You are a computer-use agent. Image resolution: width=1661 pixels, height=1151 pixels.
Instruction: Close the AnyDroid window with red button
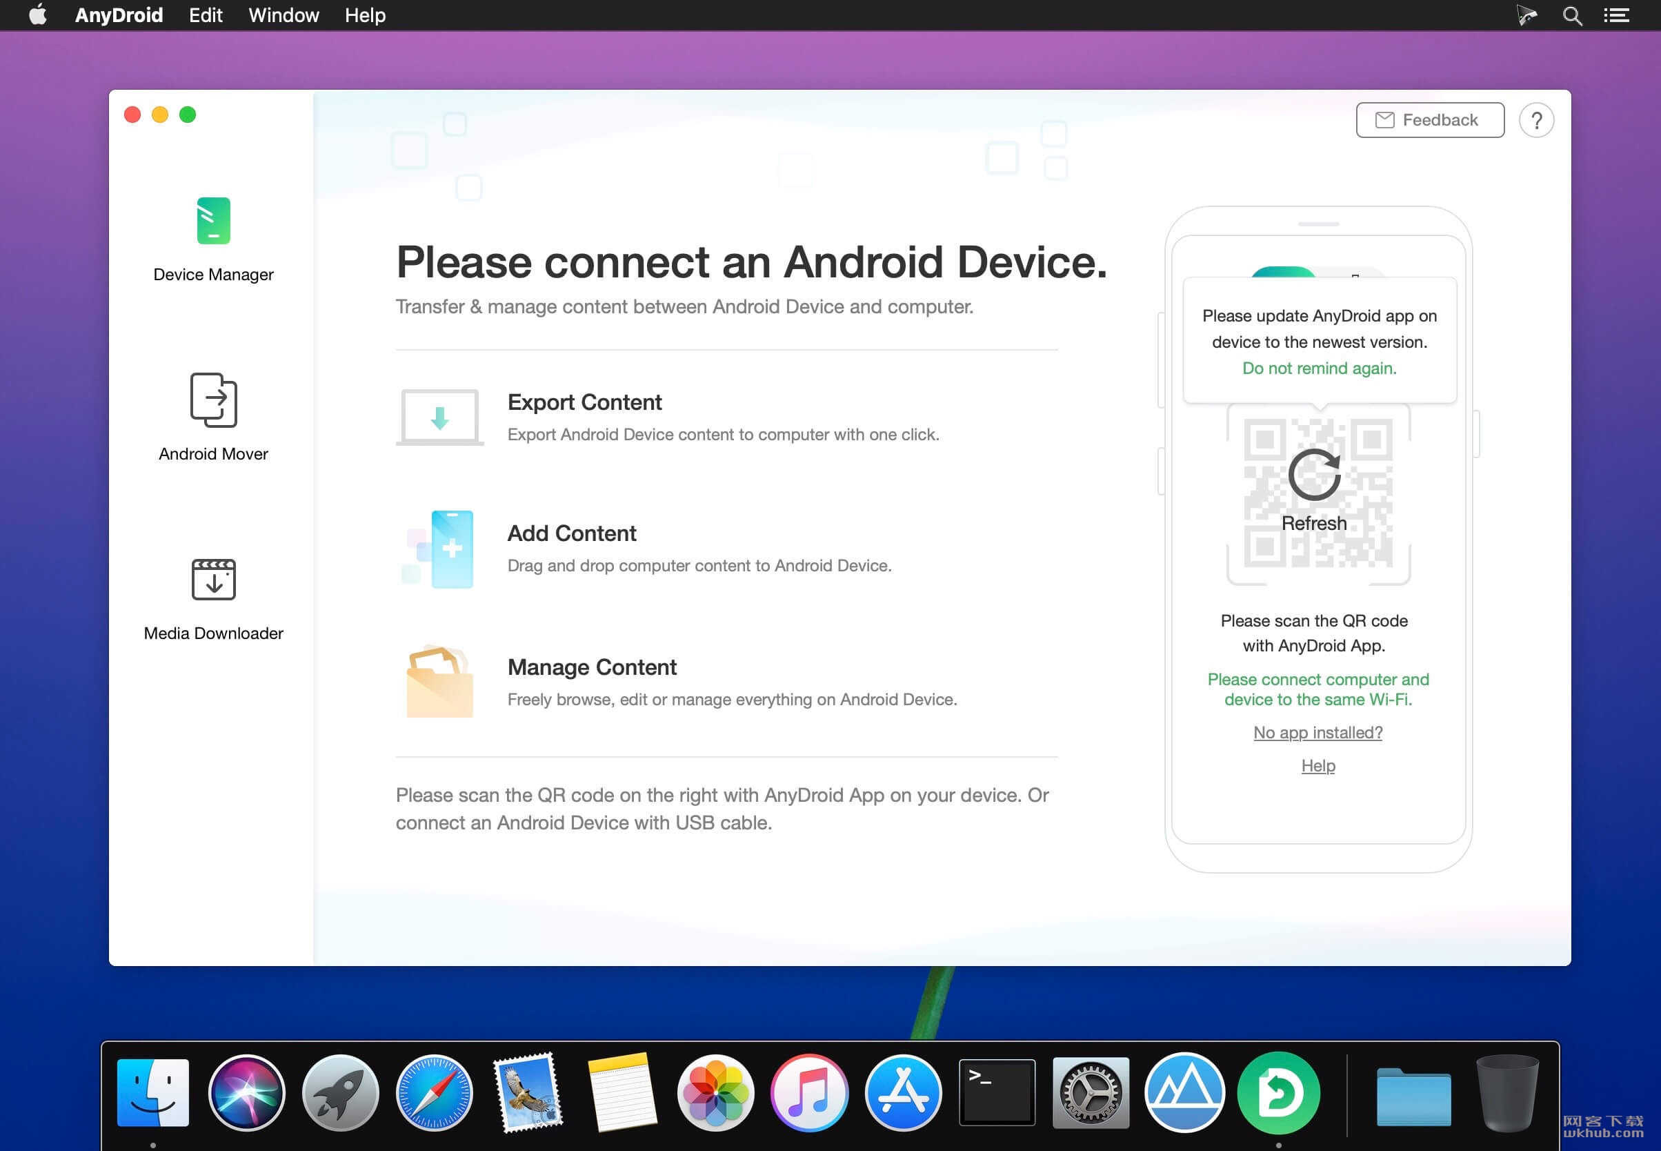(132, 115)
